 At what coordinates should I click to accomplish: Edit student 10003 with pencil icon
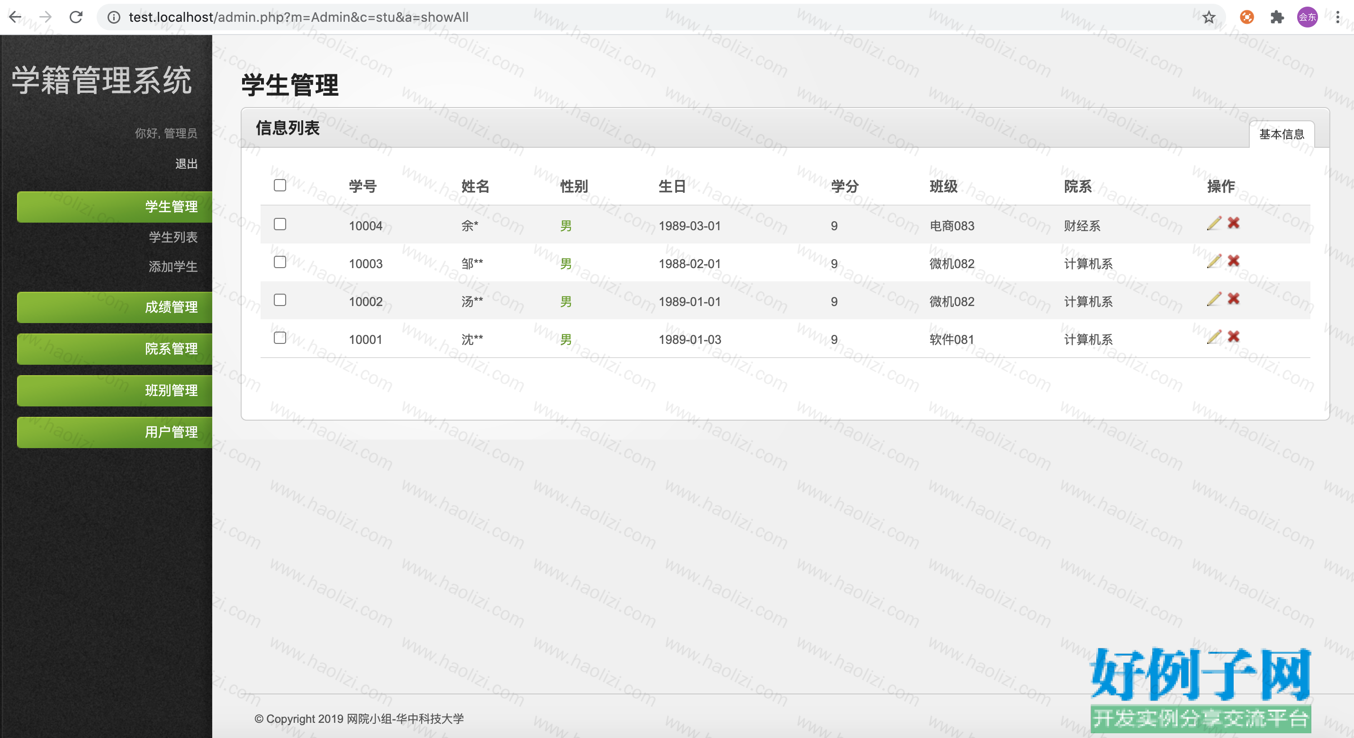click(1214, 261)
